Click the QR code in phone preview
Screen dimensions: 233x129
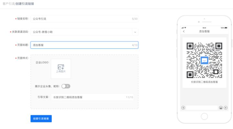pos(204,60)
